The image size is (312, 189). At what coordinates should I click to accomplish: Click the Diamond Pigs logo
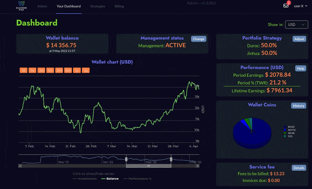tap(21, 6)
